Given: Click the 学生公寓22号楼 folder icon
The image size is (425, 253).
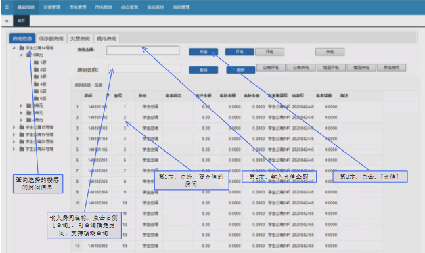Looking at the screenshot, I should tap(22, 149).
